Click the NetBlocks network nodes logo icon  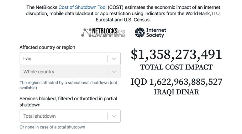click(x=86, y=33)
